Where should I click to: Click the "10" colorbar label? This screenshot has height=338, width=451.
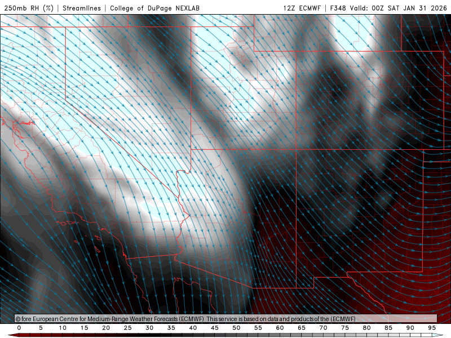coord(63,328)
